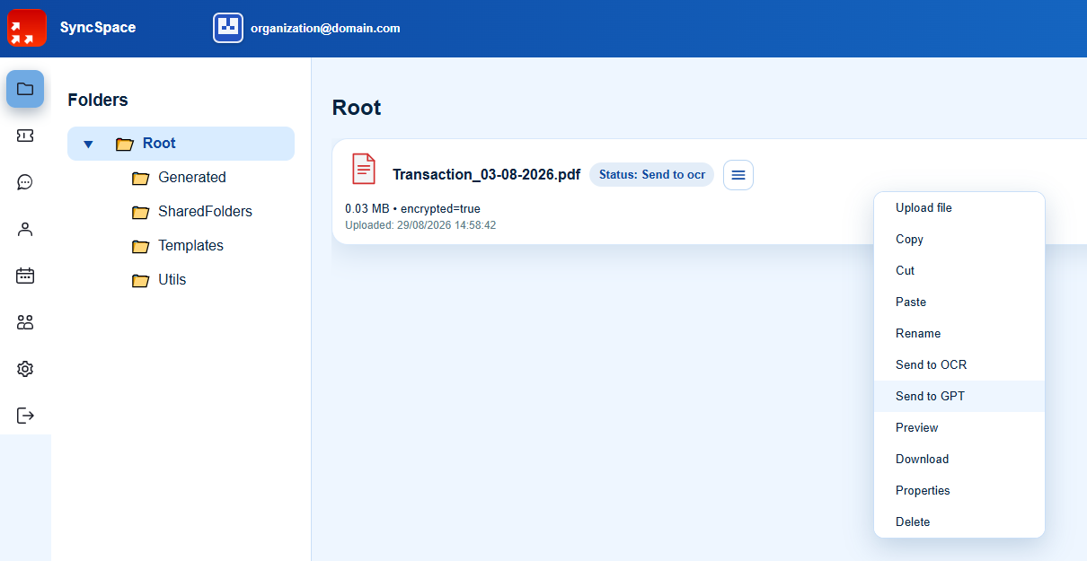Screen dimensions: 1087x561
Task: Click the Root folder icon
Action: pos(124,144)
